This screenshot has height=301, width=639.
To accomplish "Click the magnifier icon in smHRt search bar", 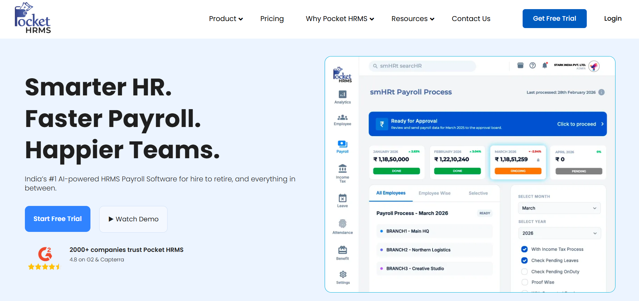I will click(x=375, y=66).
